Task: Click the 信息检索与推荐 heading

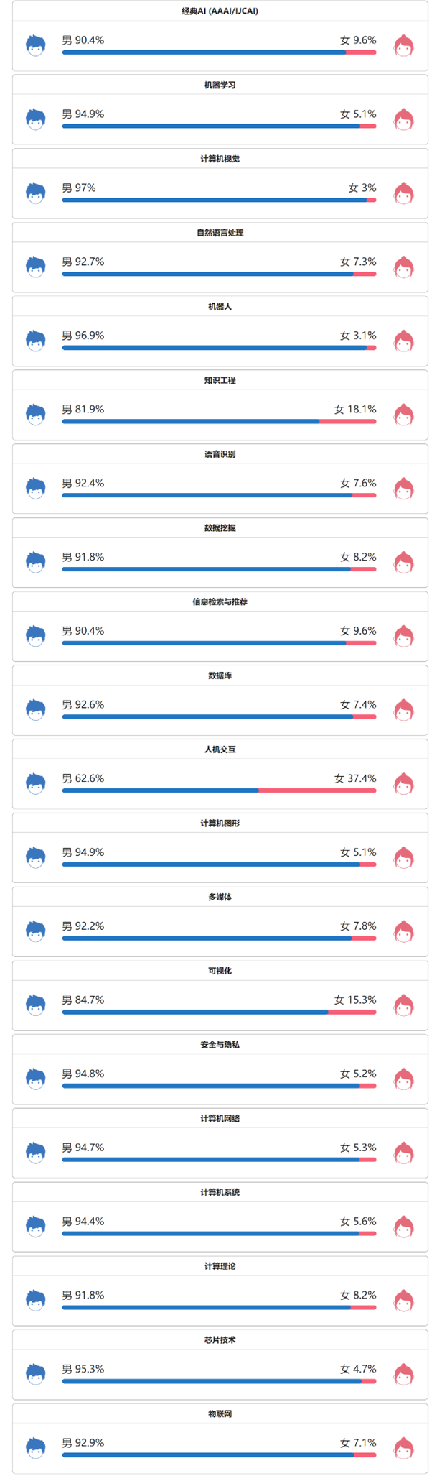Action: [x=220, y=602]
